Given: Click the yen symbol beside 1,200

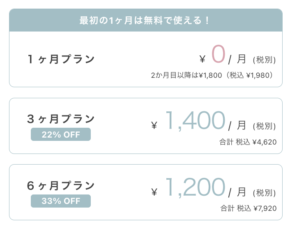Looking at the screenshot, I should [x=154, y=192].
